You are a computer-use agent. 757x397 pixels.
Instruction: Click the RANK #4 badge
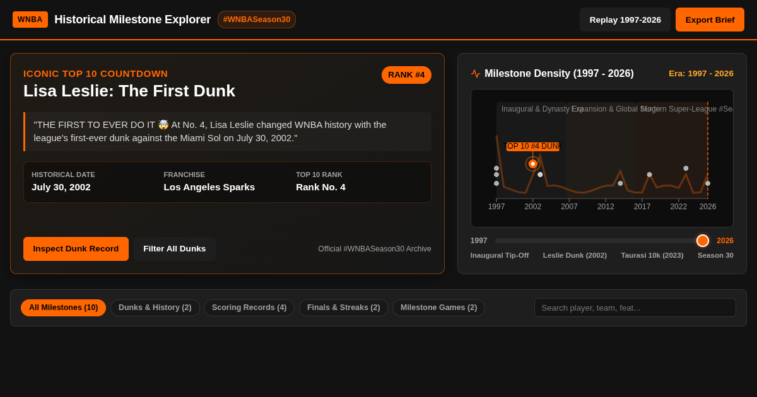[406, 75]
